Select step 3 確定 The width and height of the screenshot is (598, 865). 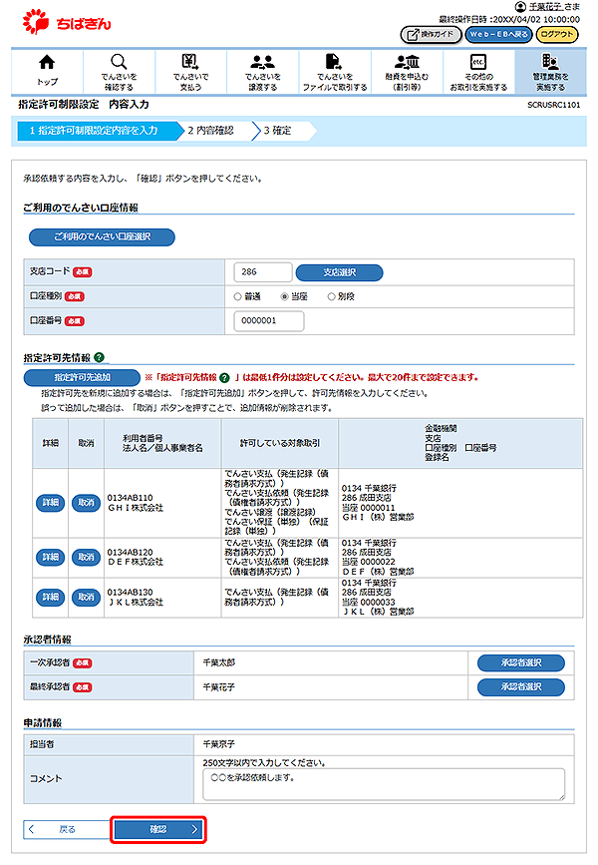(x=278, y=131)
